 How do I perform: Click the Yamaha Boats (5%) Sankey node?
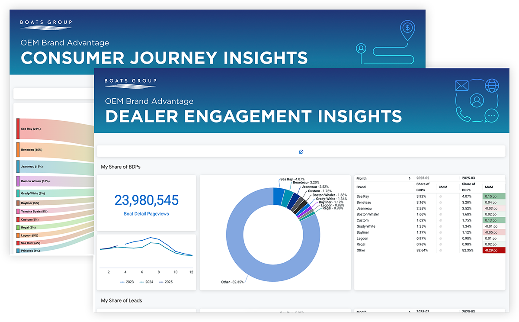18,211
